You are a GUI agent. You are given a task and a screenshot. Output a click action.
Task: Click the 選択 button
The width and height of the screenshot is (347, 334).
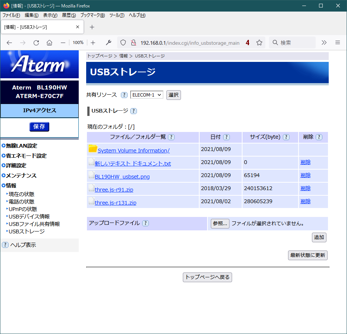coord(173,95)
